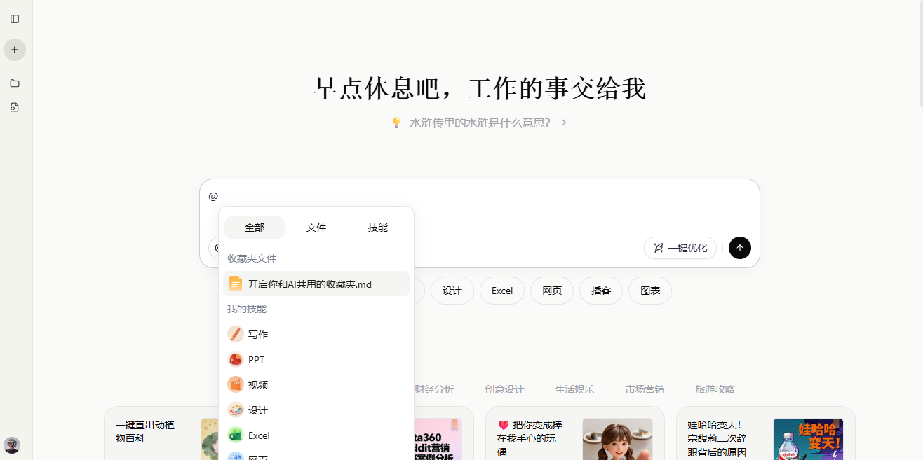Select the 旅游攻略 category
The height and width of the screenshot is (460, 923).
click(714, 389)
